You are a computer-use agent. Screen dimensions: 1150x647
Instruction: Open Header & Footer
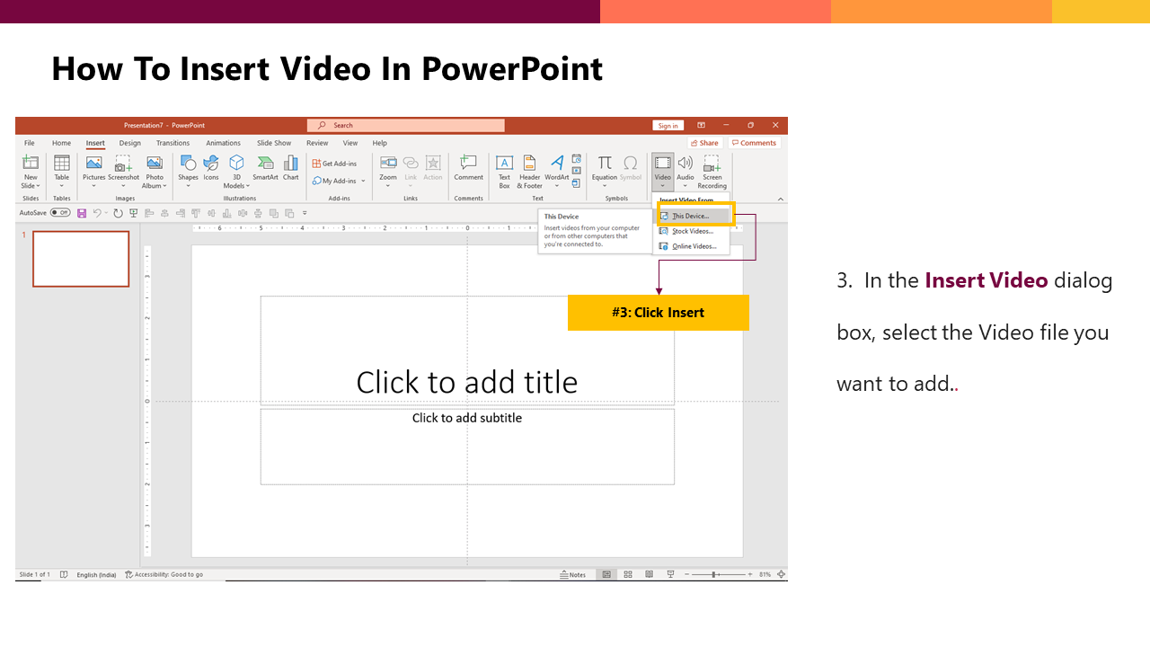pos(530,170)
